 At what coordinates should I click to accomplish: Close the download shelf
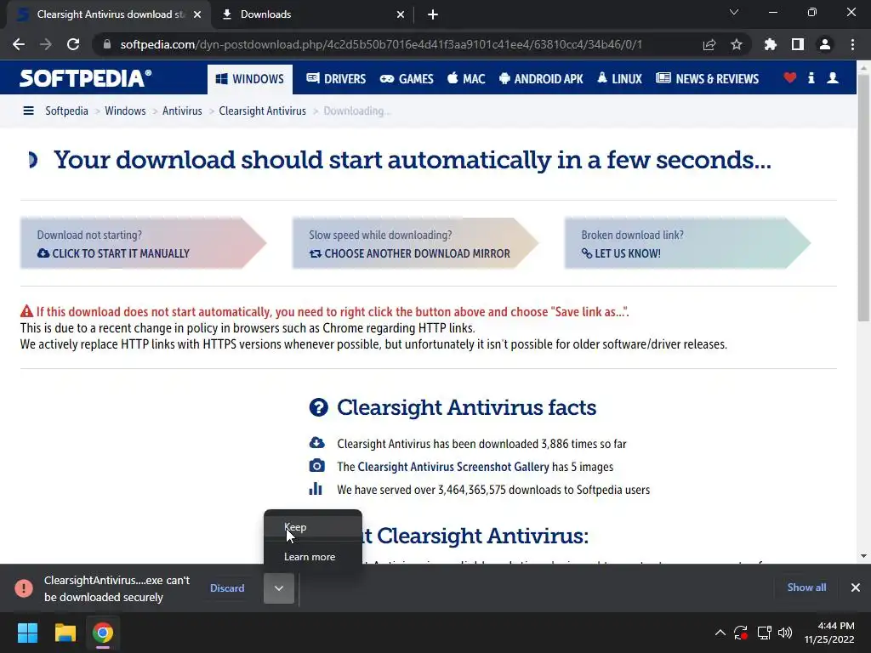pos(856,588)
